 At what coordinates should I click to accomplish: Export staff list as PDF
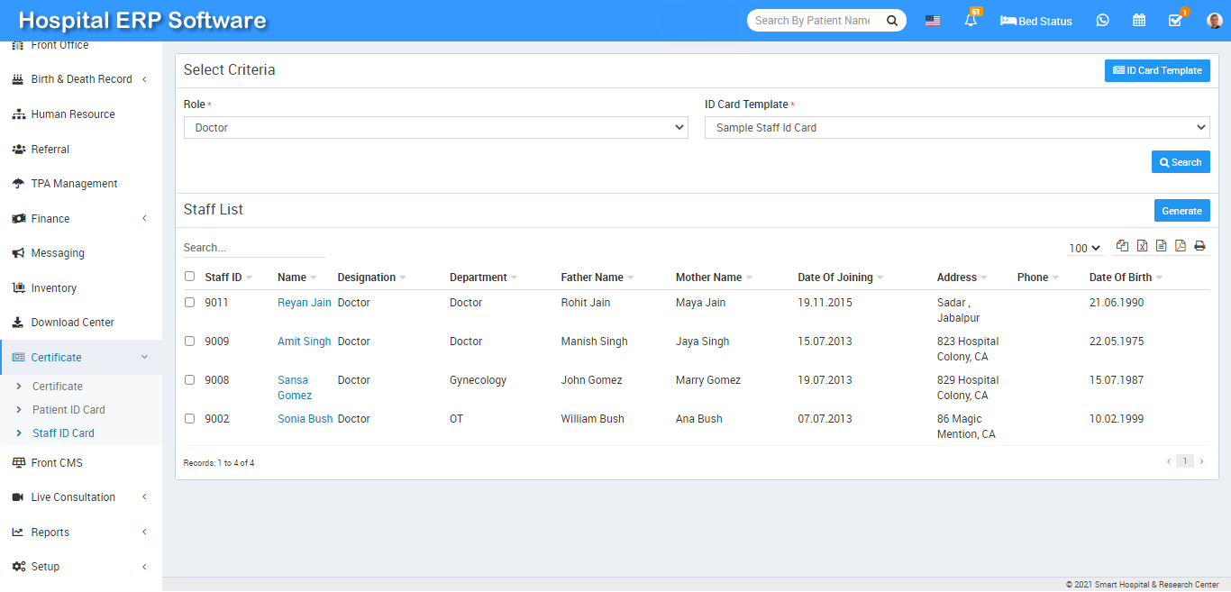point(1181,246)
